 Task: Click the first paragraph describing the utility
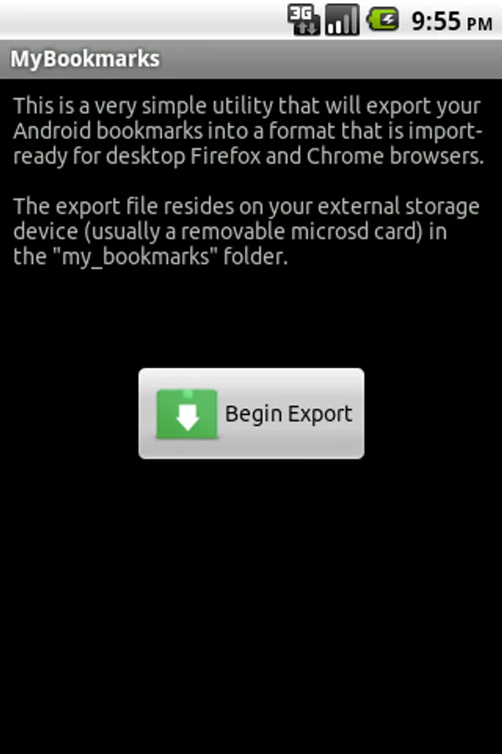coord(248,131)
